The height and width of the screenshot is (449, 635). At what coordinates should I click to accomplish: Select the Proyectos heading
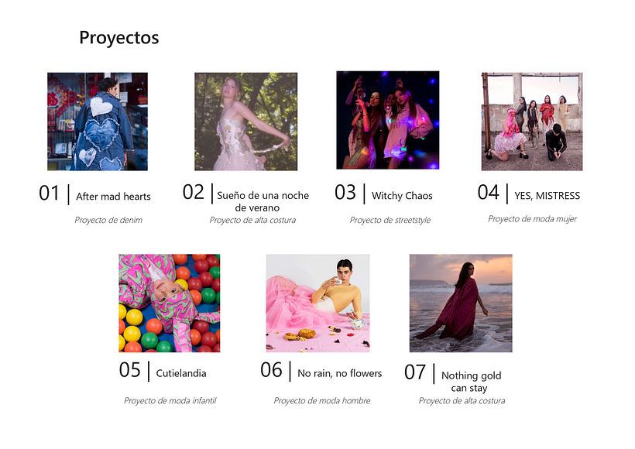tap(119, 38)
